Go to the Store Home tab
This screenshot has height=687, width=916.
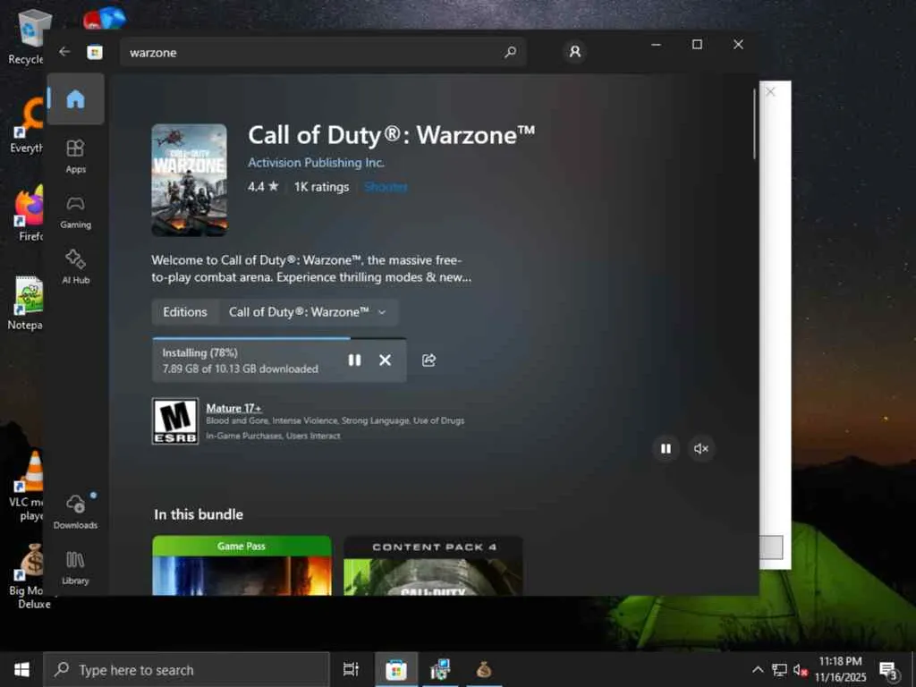point(75,98)
